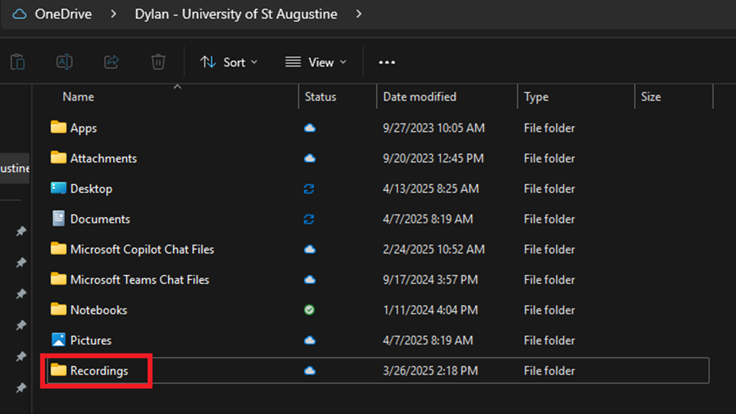The image size is (736, 414).
Task: Click date 9/27/2023 10:05 AM
Action: click(433, 128)
